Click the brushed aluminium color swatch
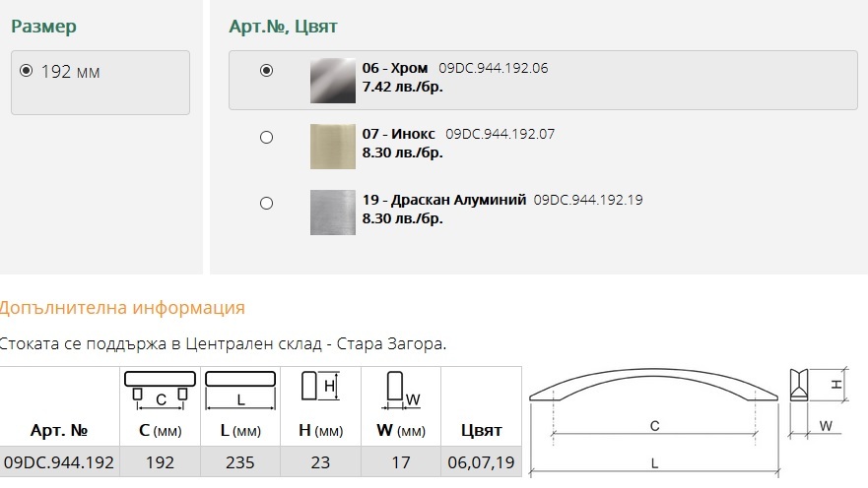 tap(333, 213)
